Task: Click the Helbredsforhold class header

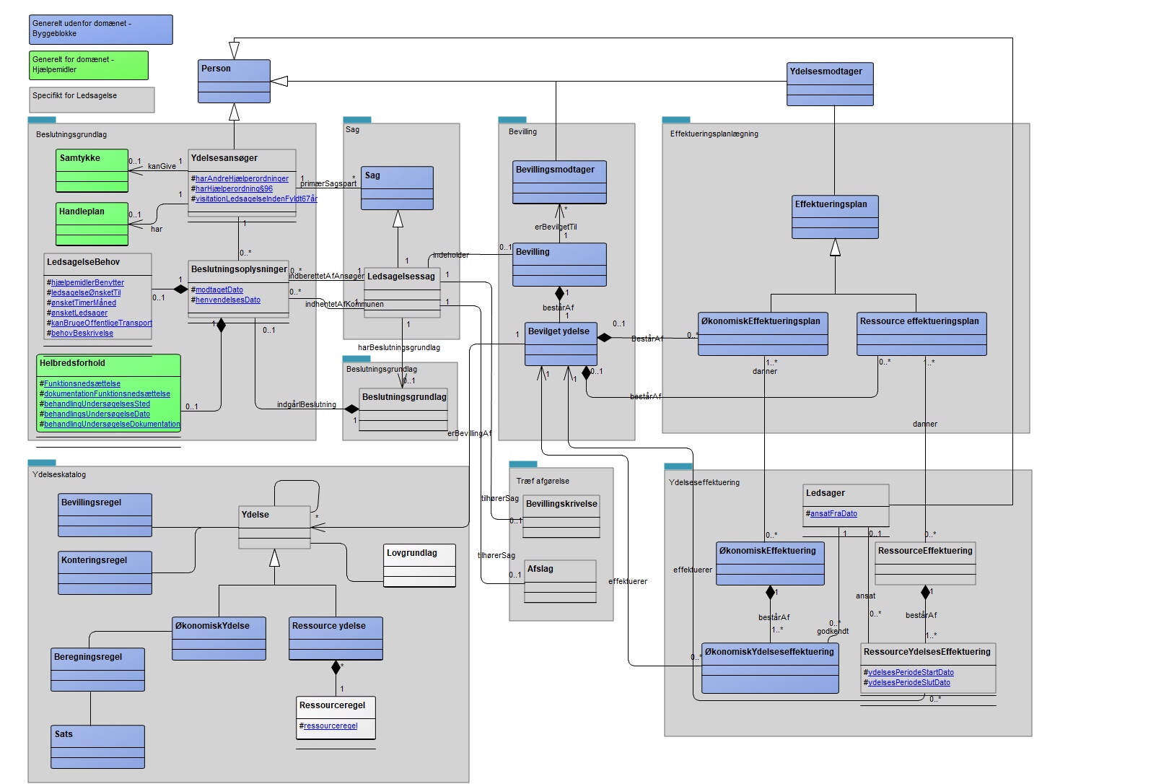Action: point(108,364)
